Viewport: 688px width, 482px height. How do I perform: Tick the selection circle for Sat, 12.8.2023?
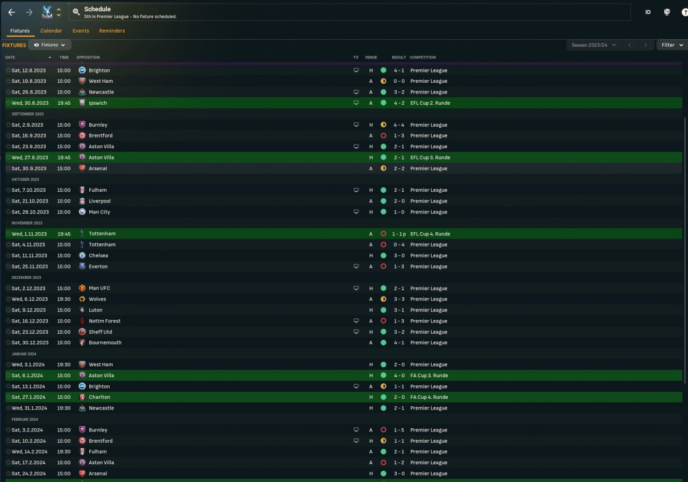click(x=8, y=70)
